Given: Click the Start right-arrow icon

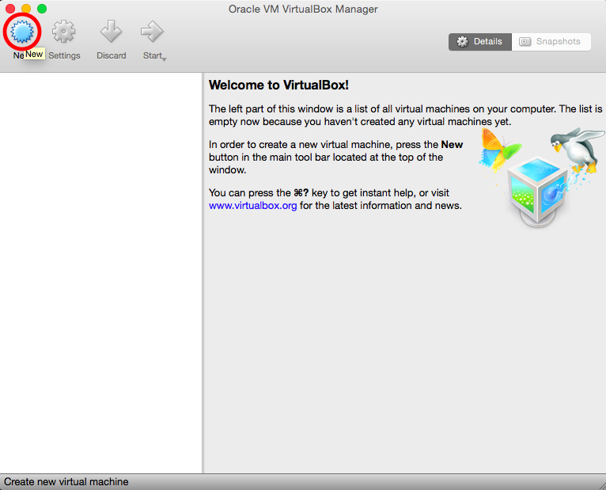Looking at the screenshot, I should [152, 32].
